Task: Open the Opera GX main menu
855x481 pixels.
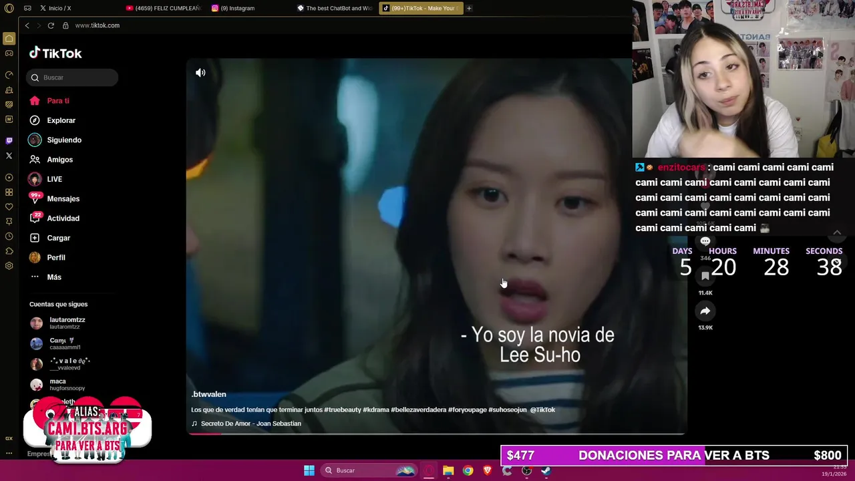Action: (x=9, y=8)
